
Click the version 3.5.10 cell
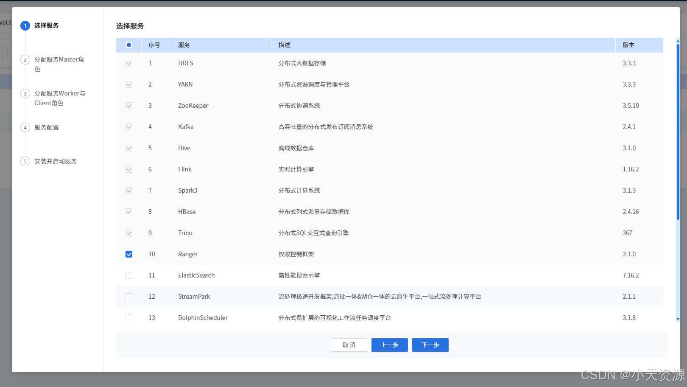631,106
